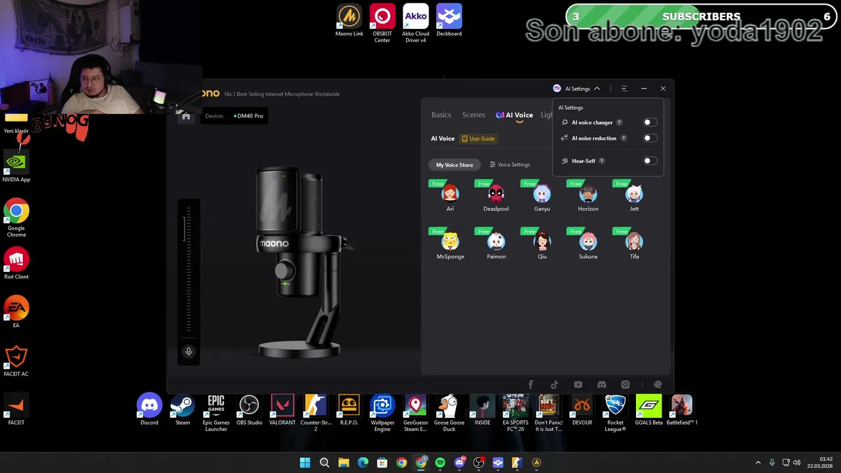Image resolution: width=841 pixels, height=473 pixels.
Task: Open the NVIDIA App desktop shortcut
Action: pos(16,166)
